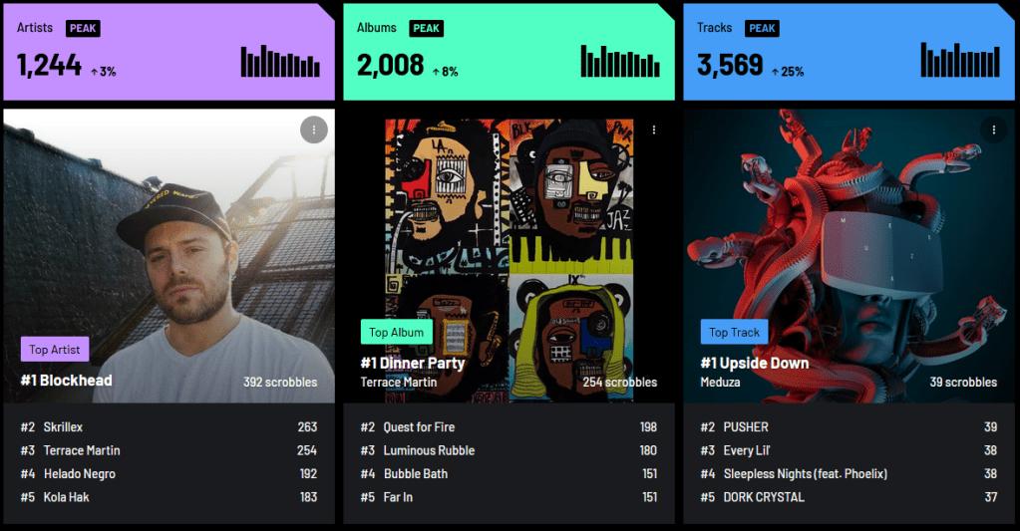The width and height of the screenshot is (1020, 531).
Task: Click the PEAK badge next to Artists
Action: coord(83,28)
